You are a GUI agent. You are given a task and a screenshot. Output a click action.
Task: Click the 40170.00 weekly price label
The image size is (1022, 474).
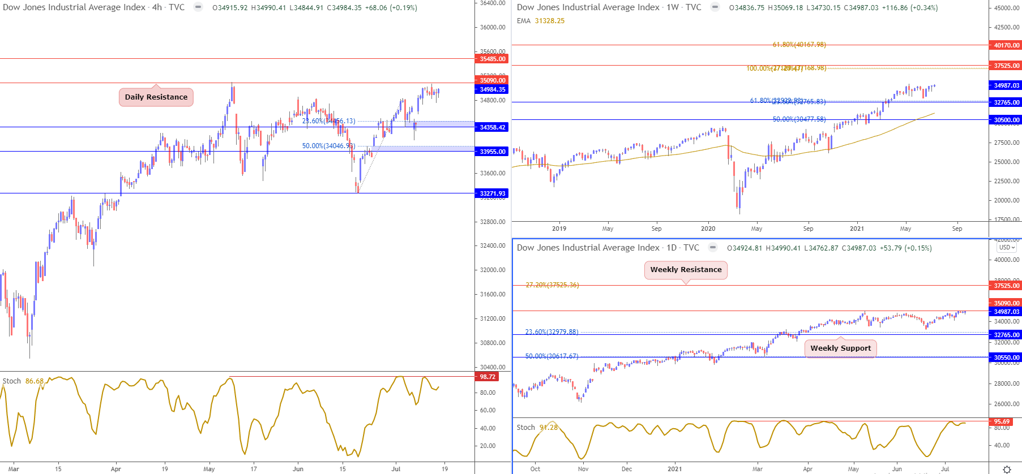(1006, 45)
